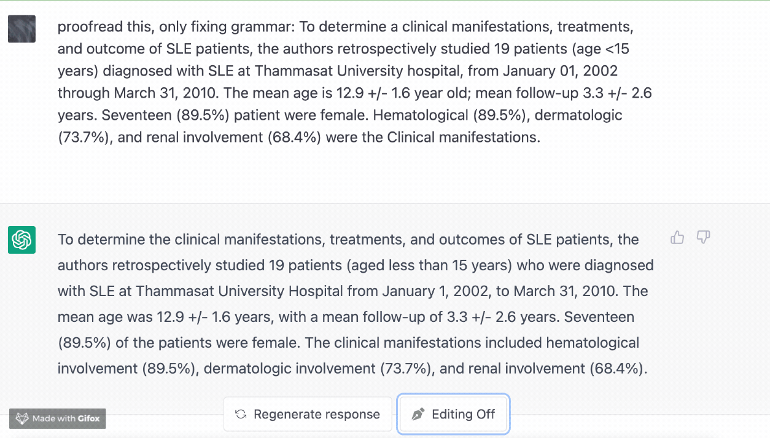The image size is (770, 438).
Task: Click the thumbs down feedback icon
Action: (x=704, y=238)
